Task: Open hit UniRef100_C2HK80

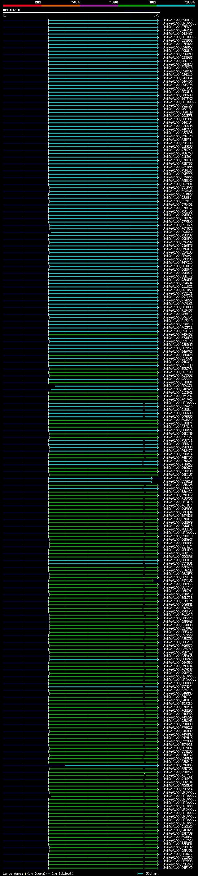Action: (178, 471)
